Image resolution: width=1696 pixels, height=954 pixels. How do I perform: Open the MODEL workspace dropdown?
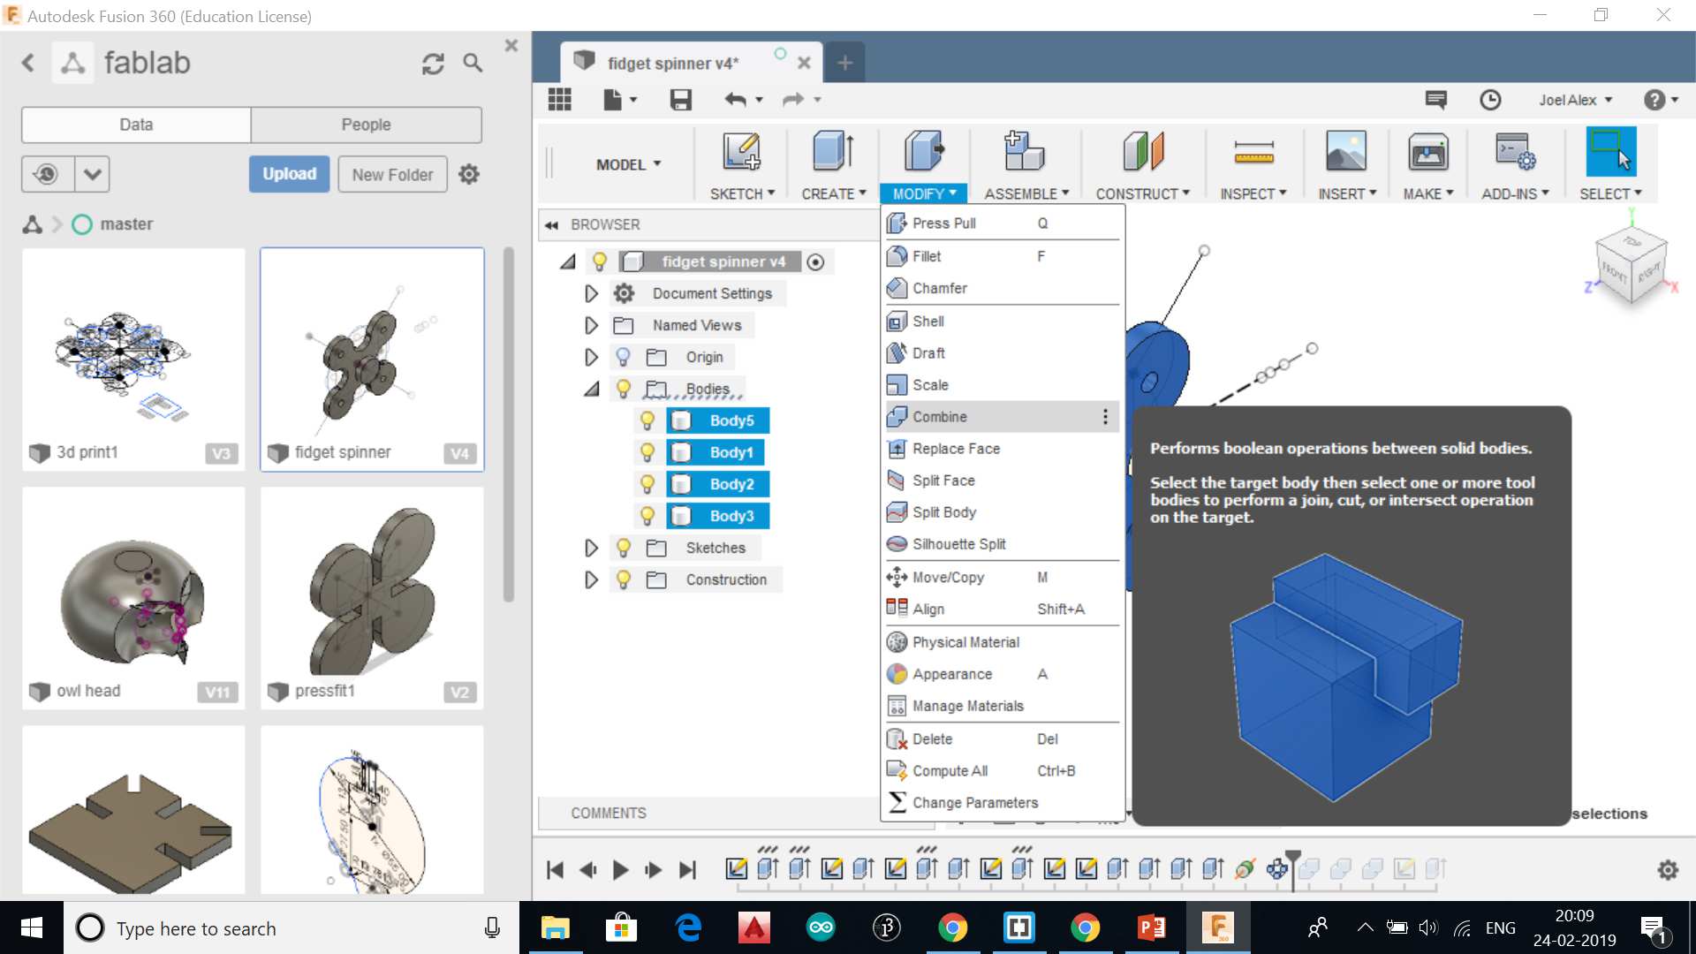click(x=628, y=164)
